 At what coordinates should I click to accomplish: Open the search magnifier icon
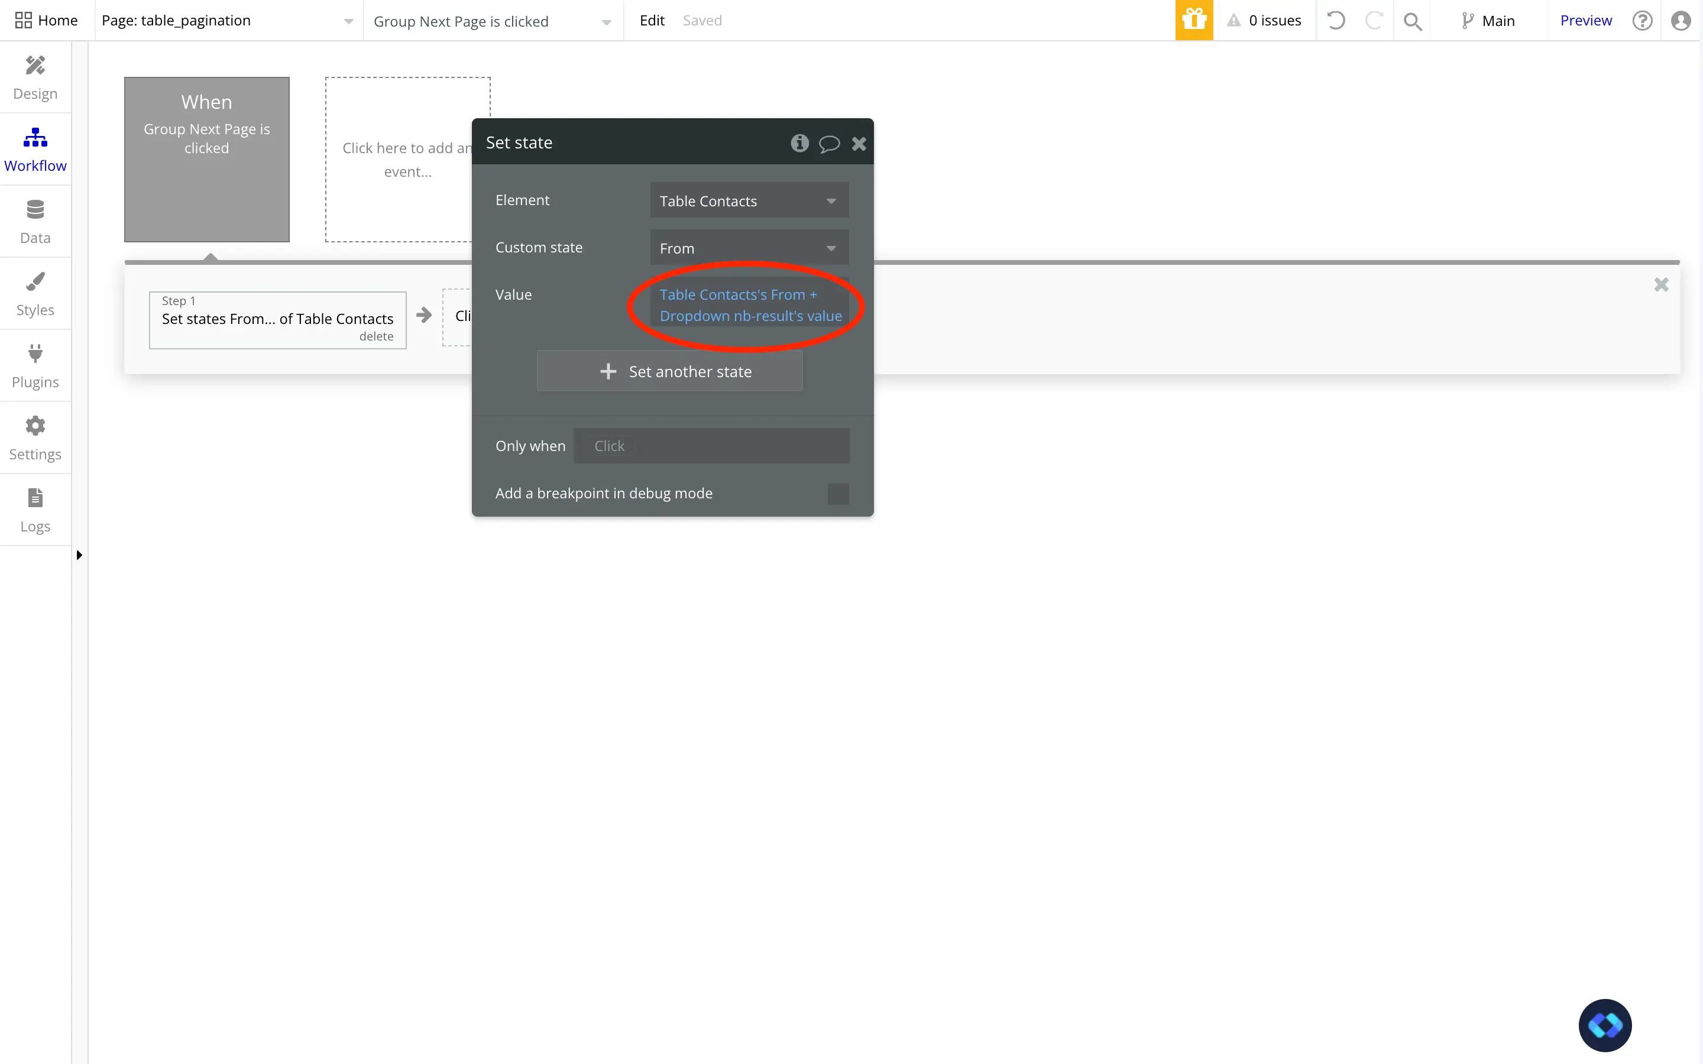pos(1411,21)
